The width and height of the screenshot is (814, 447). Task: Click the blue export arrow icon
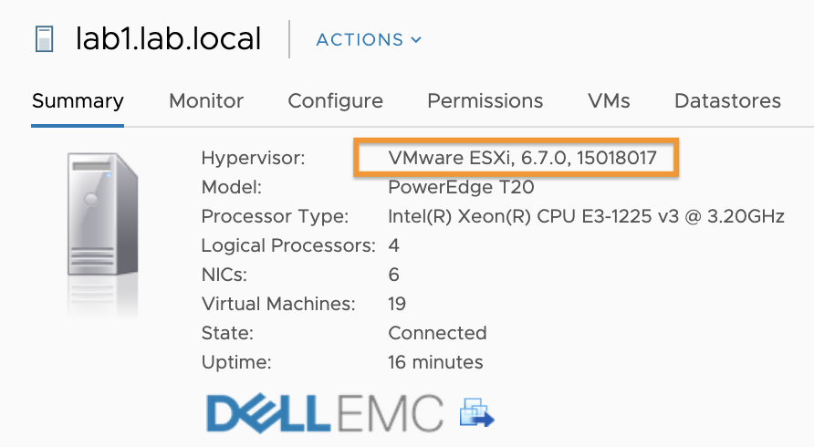click(x=476, y=412)
